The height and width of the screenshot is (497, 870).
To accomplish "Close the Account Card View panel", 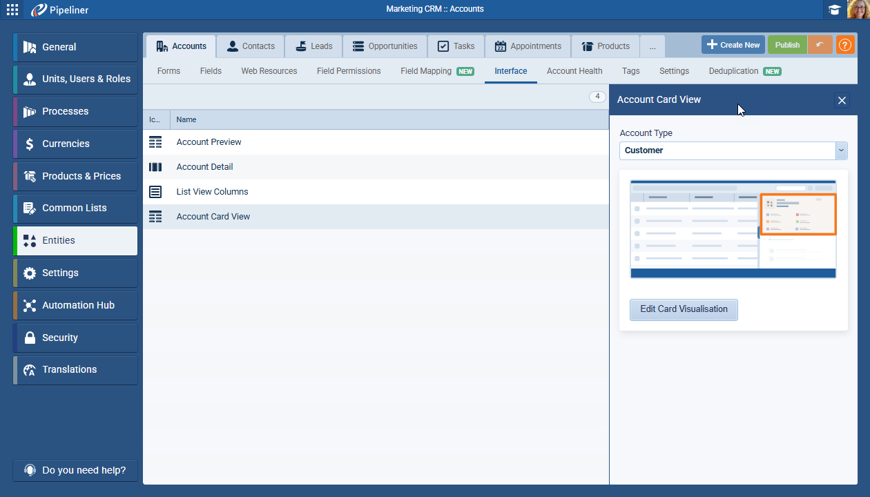I will coord(842,101).
